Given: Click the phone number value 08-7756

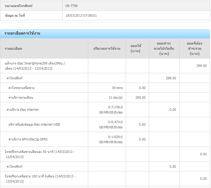Looking at the screenshot, I should pyautogui.click(x=74, y=6).
